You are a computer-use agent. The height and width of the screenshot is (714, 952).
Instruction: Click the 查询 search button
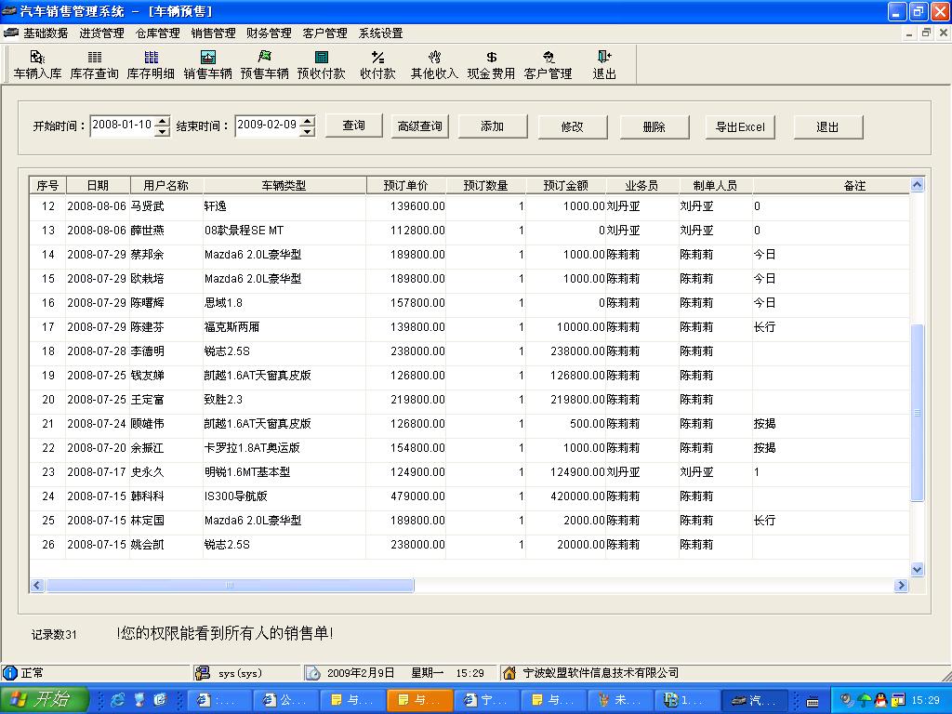354,126
